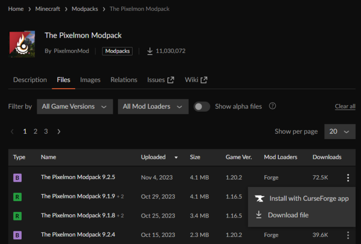Open the All Mod Loaders dropdown
This screenshot has height=244, width=361.
coord(153,106)
